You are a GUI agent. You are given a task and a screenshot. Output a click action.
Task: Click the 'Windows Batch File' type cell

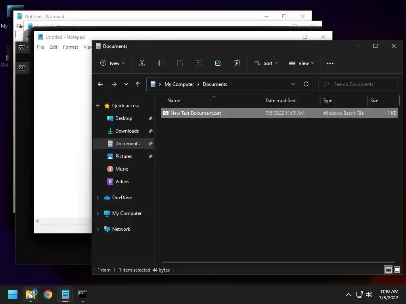(343, 113)
